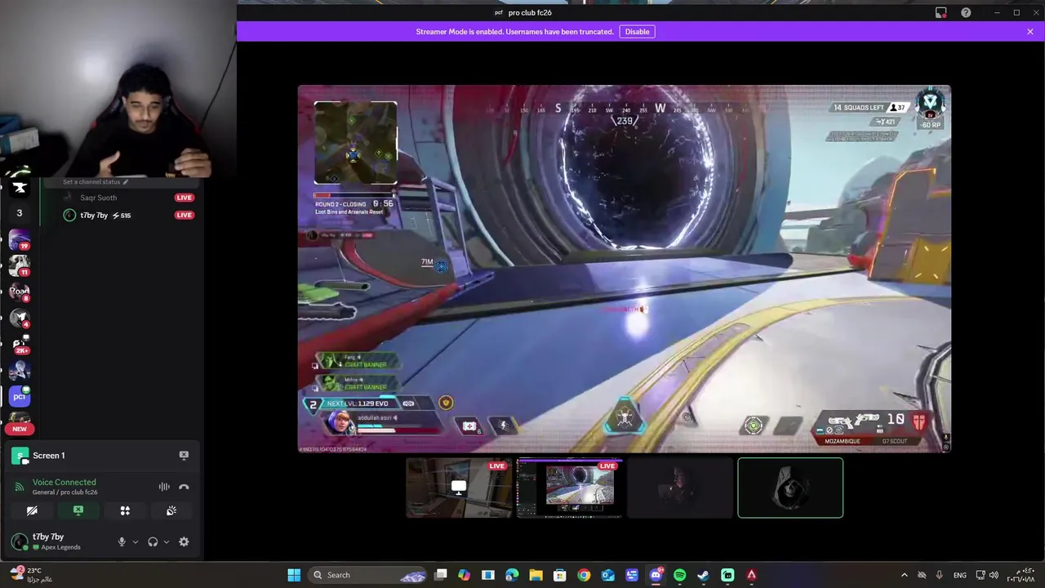Disable Streamer Mode from the purple banner

pos(637,32)
